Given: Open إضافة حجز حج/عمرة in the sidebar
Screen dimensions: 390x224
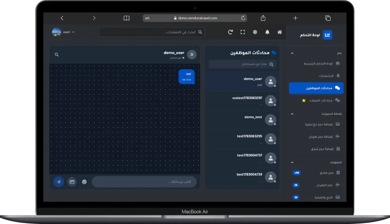Looking at the screenshot, I should point(316,124).
